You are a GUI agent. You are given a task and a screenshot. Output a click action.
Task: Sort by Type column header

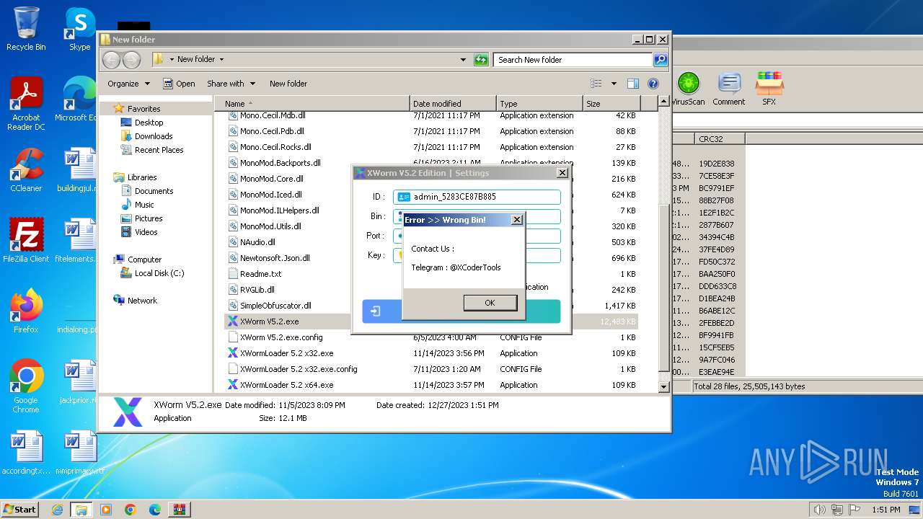click(x=539, y=104)
